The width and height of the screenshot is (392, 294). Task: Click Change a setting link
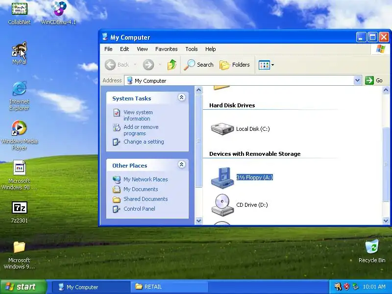click(144, 142)
